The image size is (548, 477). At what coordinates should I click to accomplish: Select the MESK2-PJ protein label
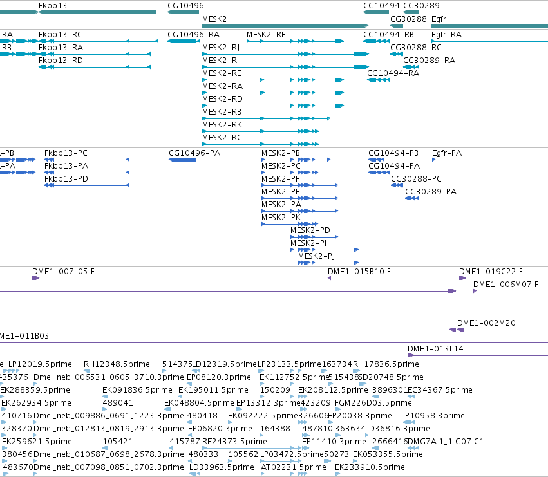tap(317, 256)
